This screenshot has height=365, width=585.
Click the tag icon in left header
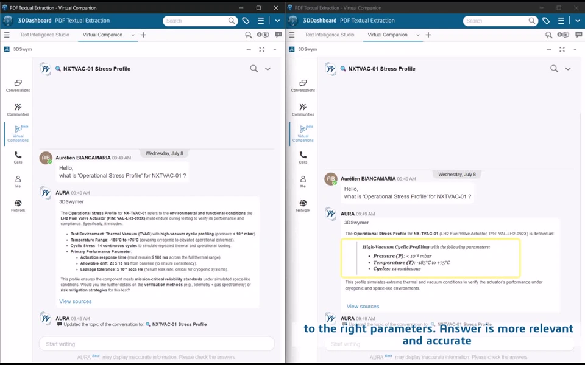click(x=246, y=21)
